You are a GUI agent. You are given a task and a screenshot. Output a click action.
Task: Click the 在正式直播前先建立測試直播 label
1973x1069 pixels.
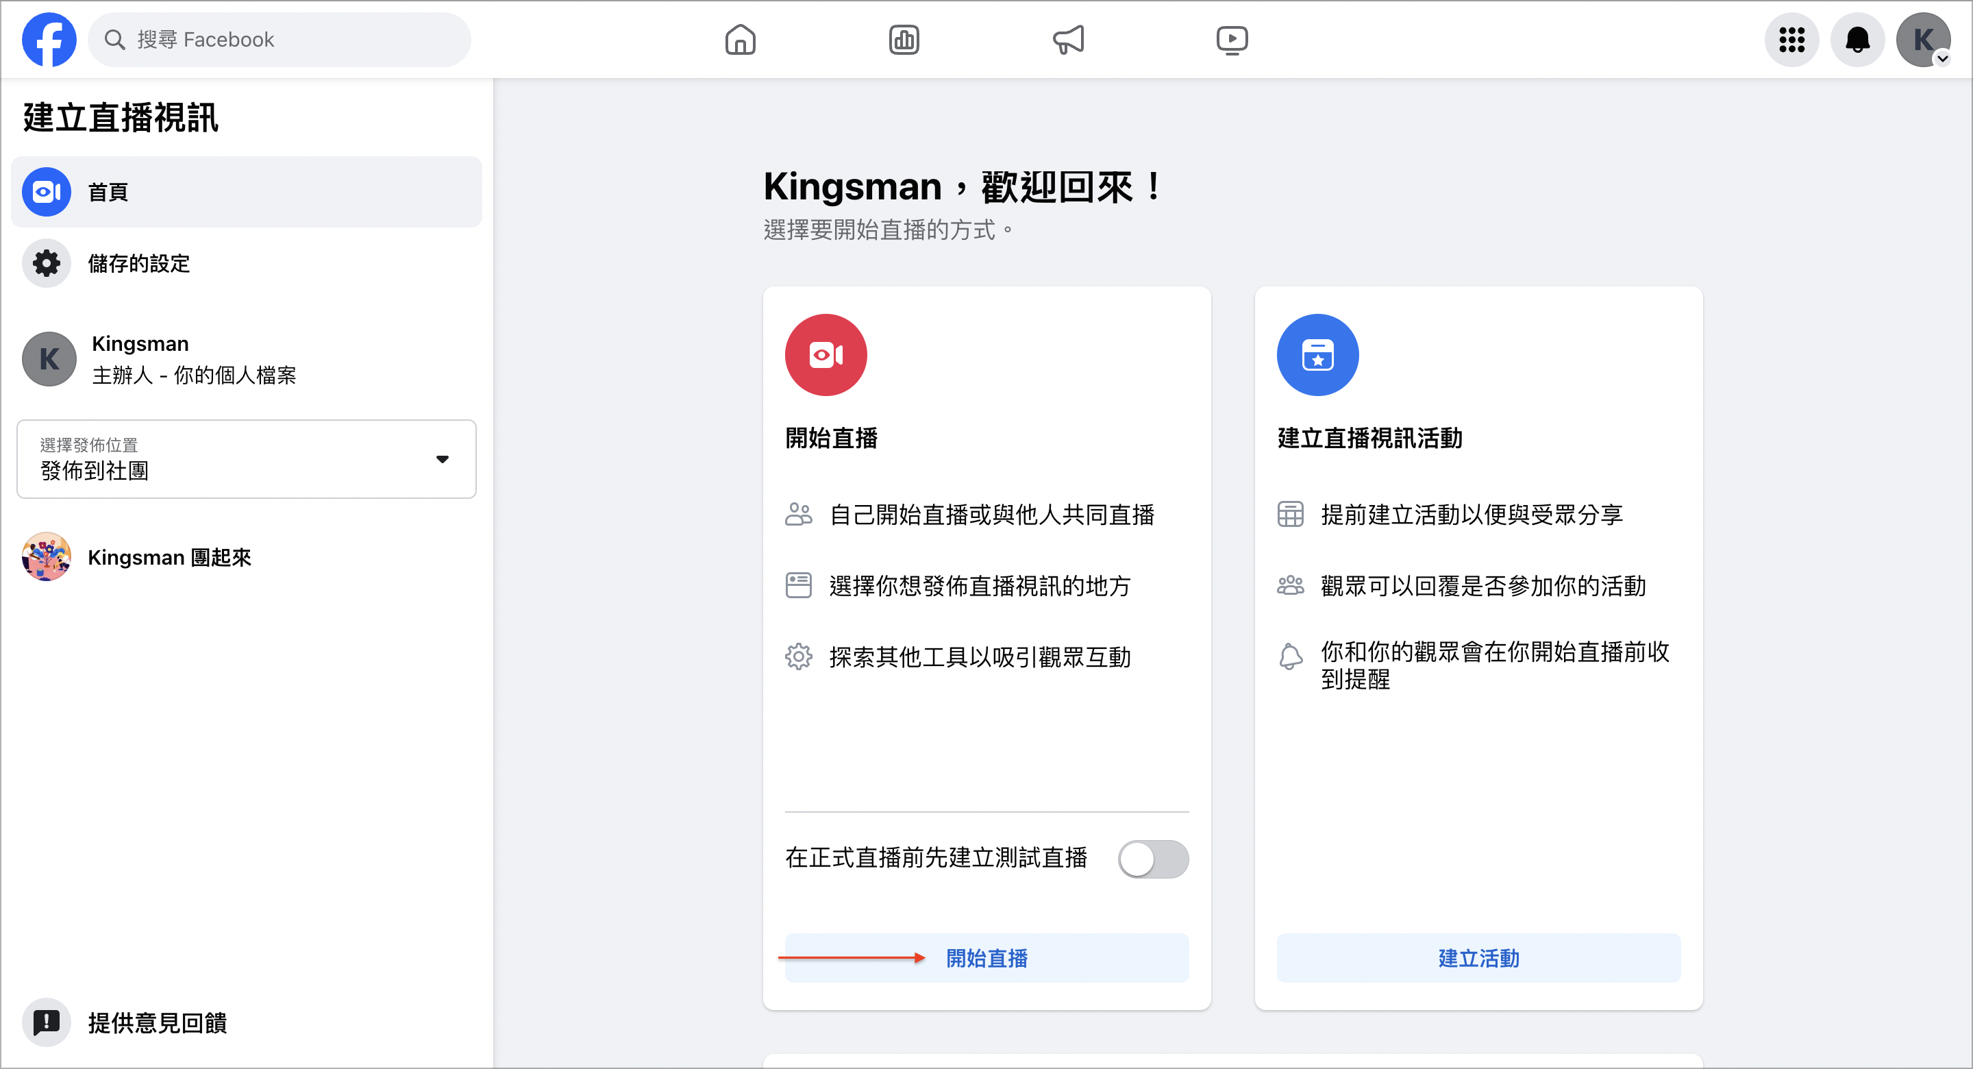point(936,857)
